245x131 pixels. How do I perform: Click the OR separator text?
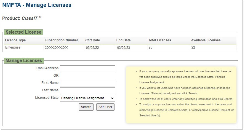[56, 76]
